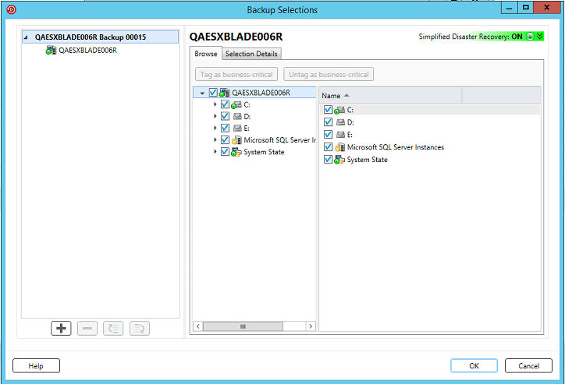Select System State label in browse tree

(x=264, y=152)
